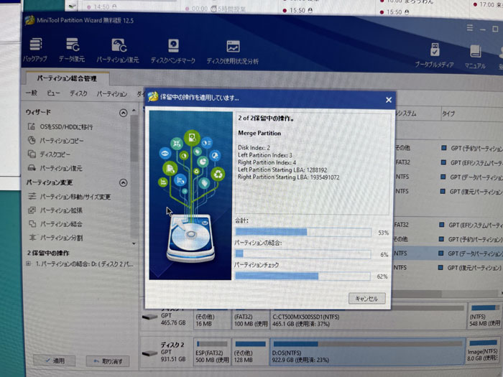503x377 pixels.
Task: Start ディスクコピー wizard
Action: [x=49, y=154]
